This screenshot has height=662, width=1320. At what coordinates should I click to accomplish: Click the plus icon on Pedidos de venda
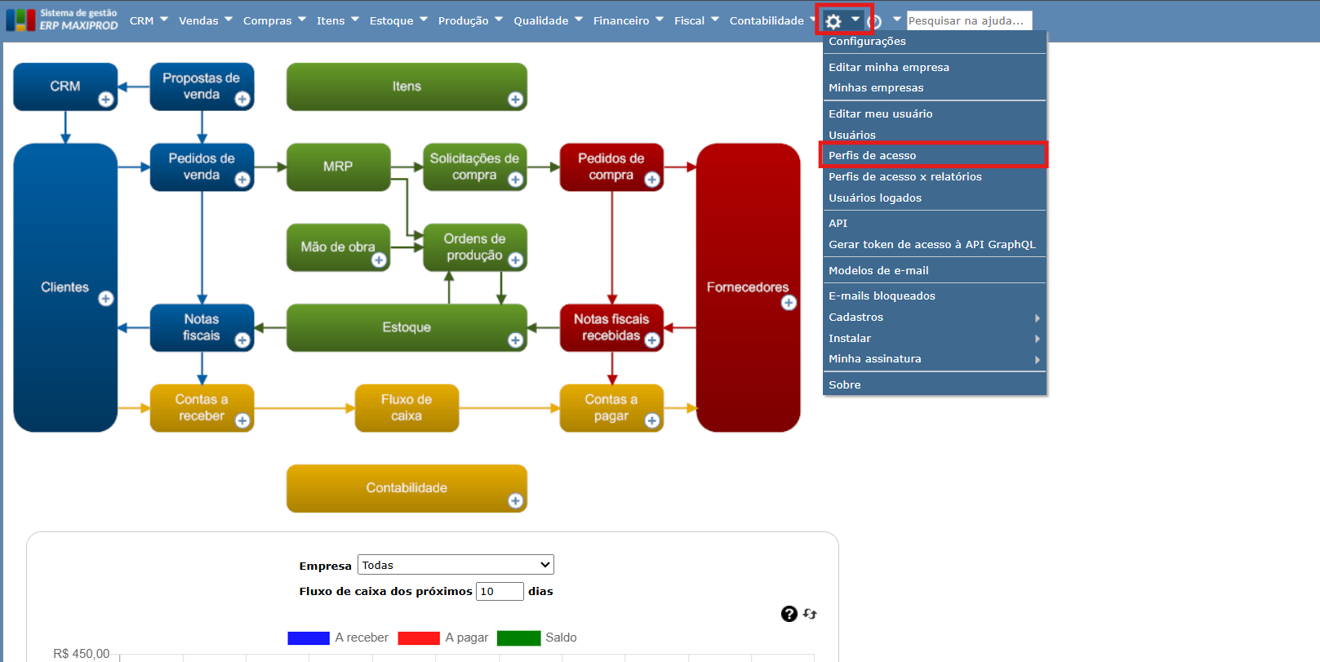[x=242, y=180]
